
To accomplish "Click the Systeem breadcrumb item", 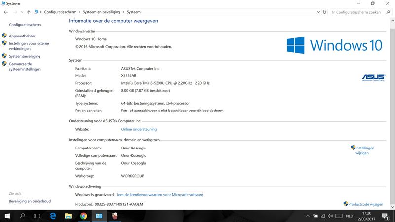I will tap(133, 12).
